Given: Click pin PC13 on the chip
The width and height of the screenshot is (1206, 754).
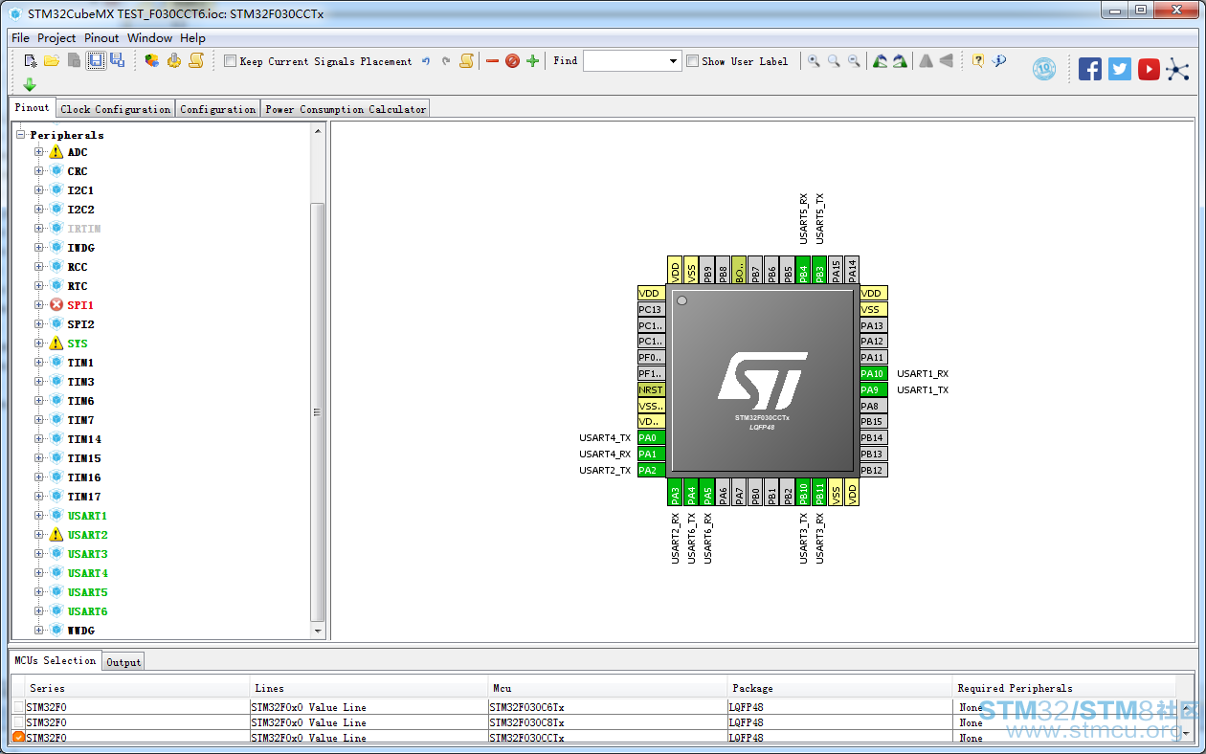Looking at the screenshot, I should [x=652, y=309].
